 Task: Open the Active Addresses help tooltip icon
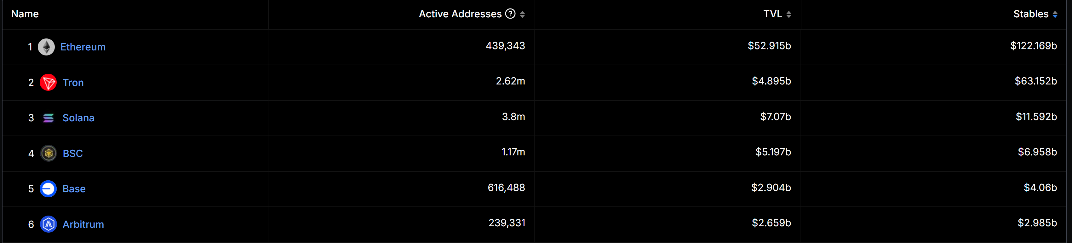[x=510, y=14]
